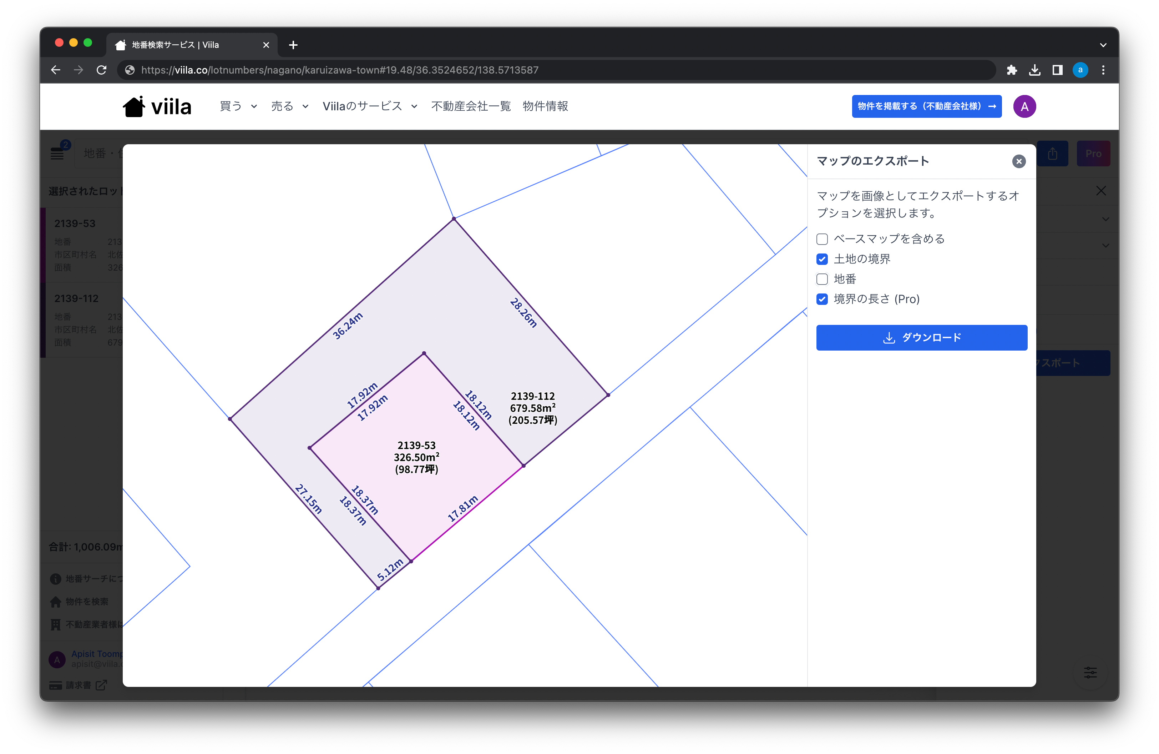Viewport: 1159px width, 754px height.
Task: Uncheck 土地の境界 checkbox
Action: (x=822, y=259)
